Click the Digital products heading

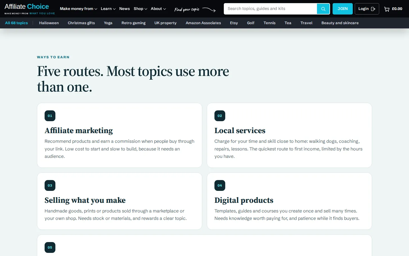tap(244, 200)
